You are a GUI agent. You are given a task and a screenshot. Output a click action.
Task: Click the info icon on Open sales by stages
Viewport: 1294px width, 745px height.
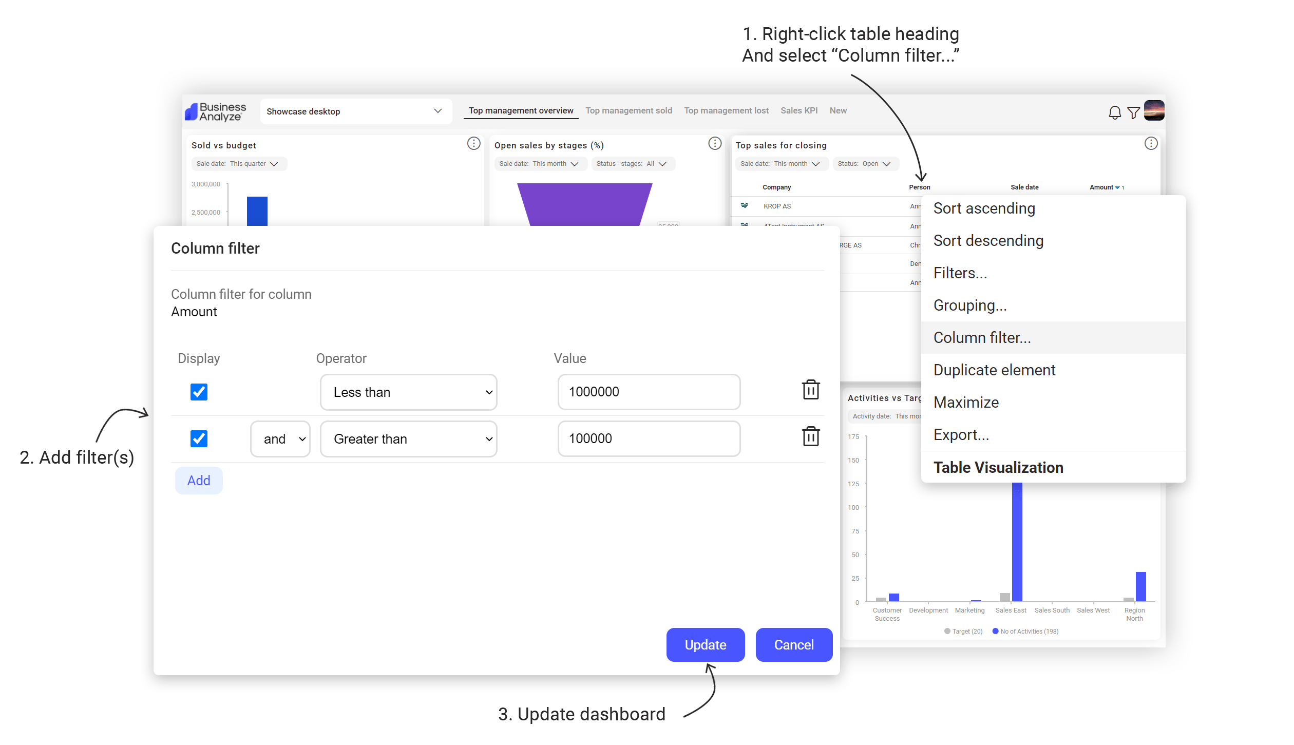tap(714, 144)
